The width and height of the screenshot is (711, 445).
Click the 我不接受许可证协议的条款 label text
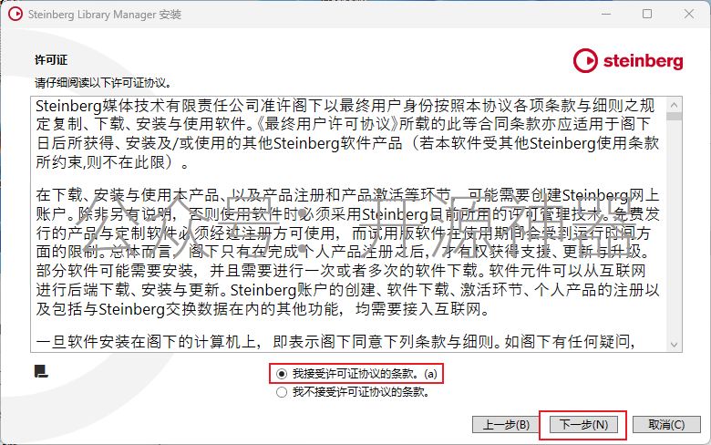[360, 392]
